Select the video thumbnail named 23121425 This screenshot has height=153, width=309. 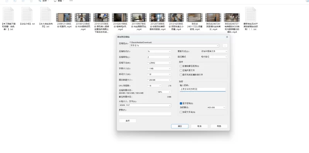pyautogui.click(x=176, y=17)
